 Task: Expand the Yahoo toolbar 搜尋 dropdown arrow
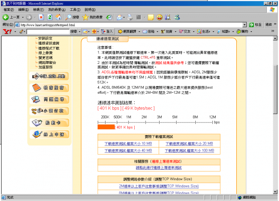pyautogui.click(x=79, y=32)
